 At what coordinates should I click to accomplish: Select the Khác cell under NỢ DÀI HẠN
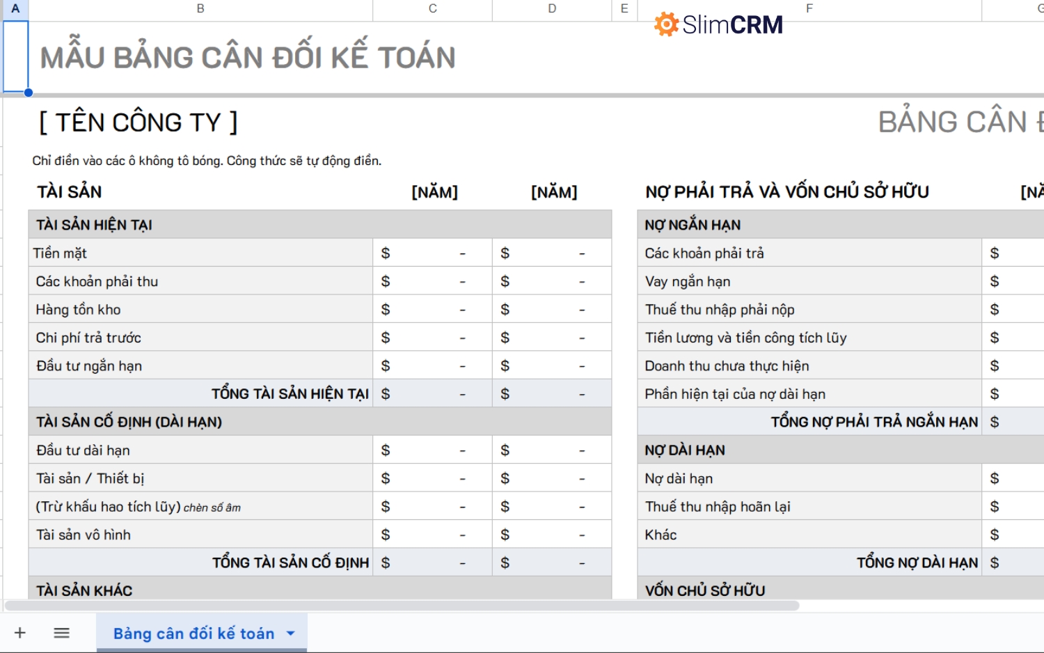pos(809,535)
